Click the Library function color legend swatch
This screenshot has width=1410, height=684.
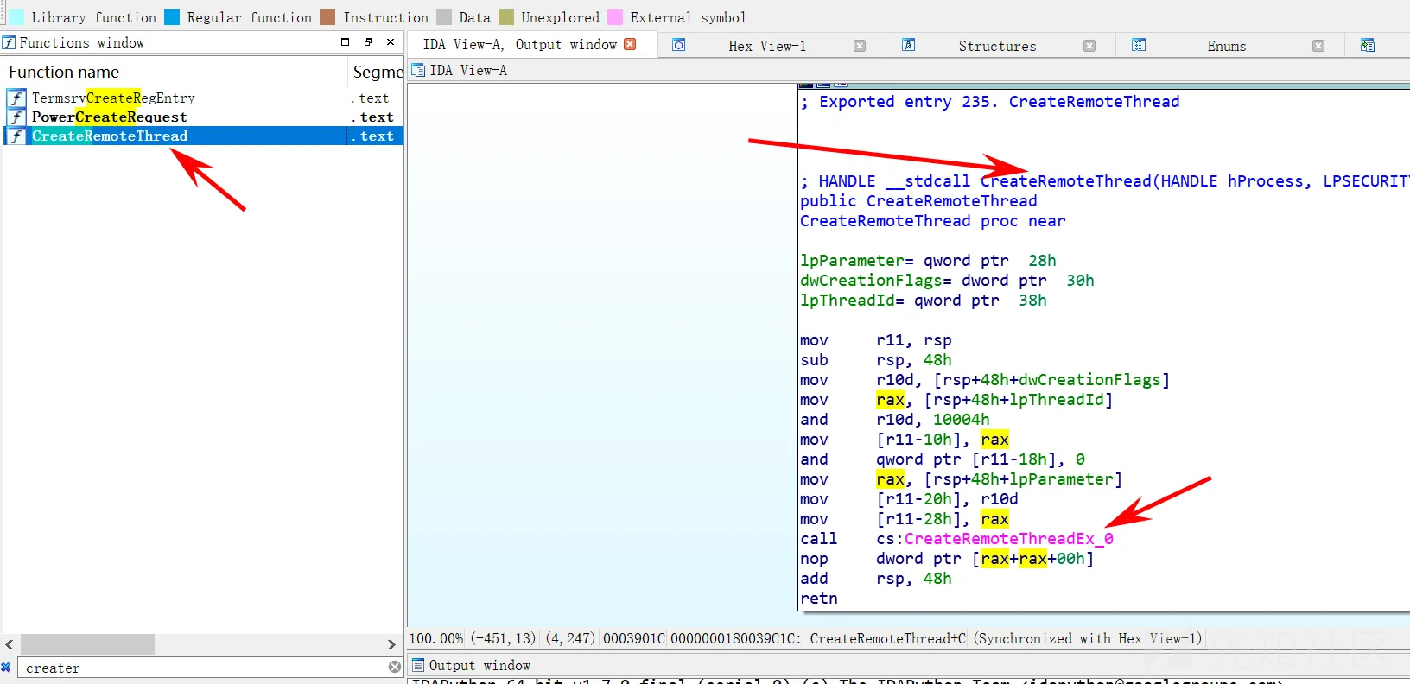pos(16,17)
